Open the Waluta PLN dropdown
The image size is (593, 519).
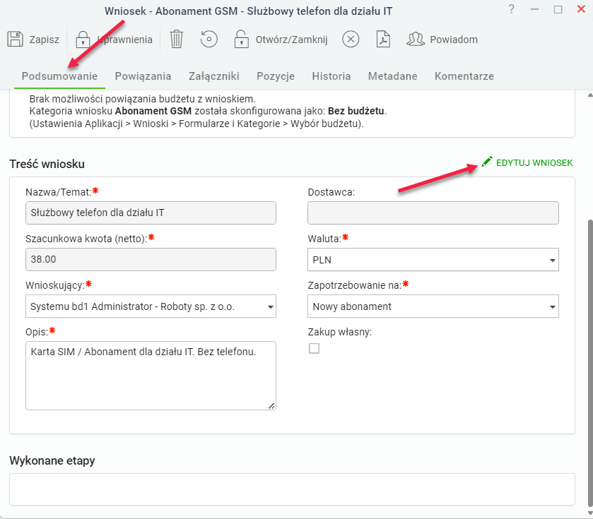433,260
